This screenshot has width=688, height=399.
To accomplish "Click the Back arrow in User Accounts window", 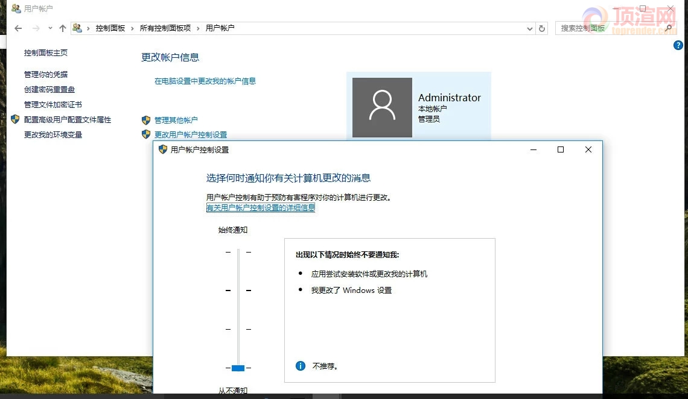I will (18, 28).
